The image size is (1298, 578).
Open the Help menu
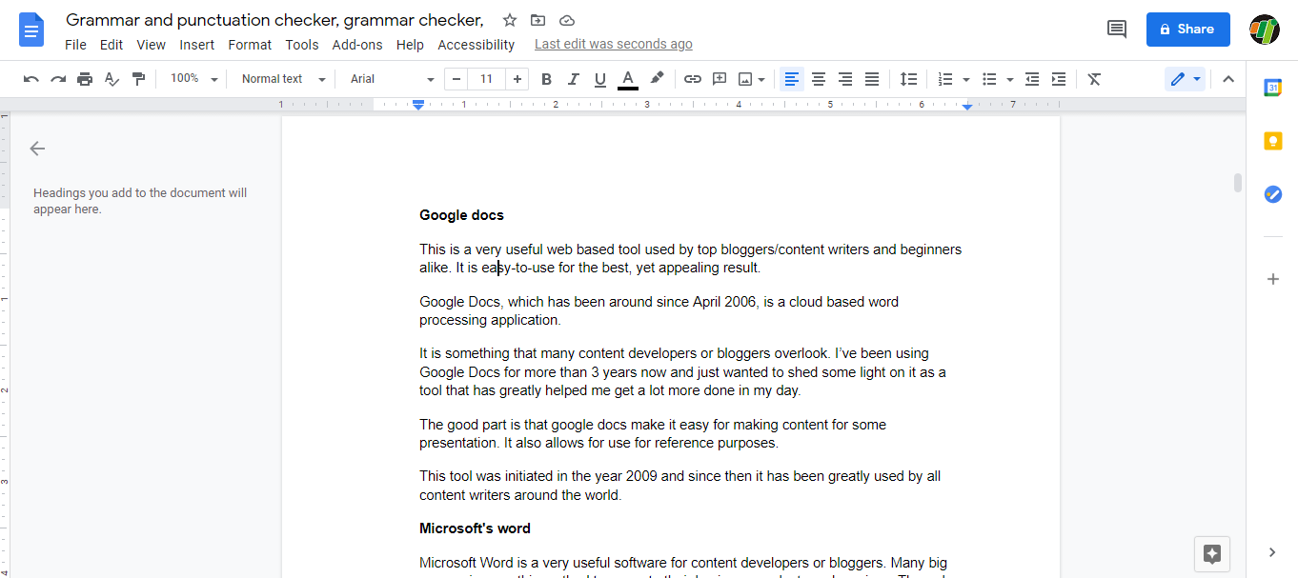pos(410,45)
